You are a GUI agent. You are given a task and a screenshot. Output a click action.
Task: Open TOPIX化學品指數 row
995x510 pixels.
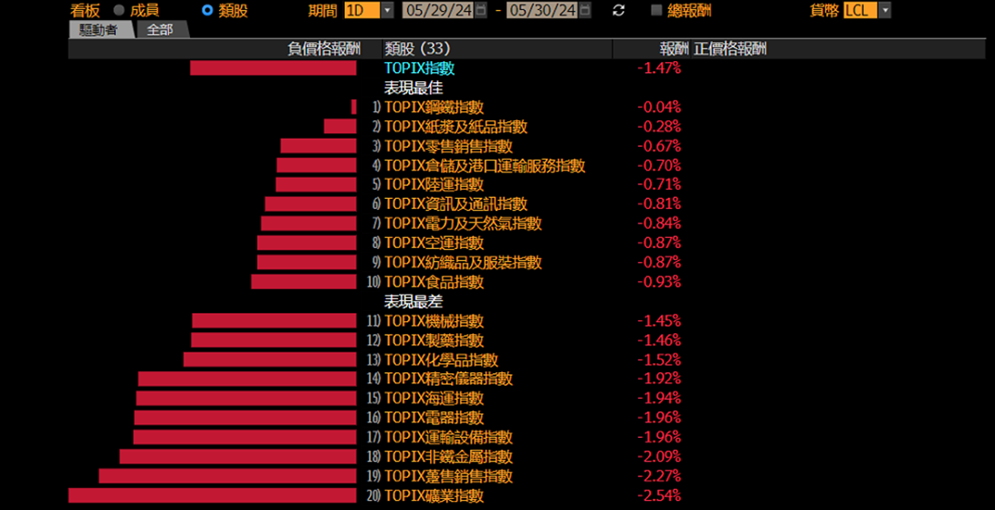coord(441,359)
